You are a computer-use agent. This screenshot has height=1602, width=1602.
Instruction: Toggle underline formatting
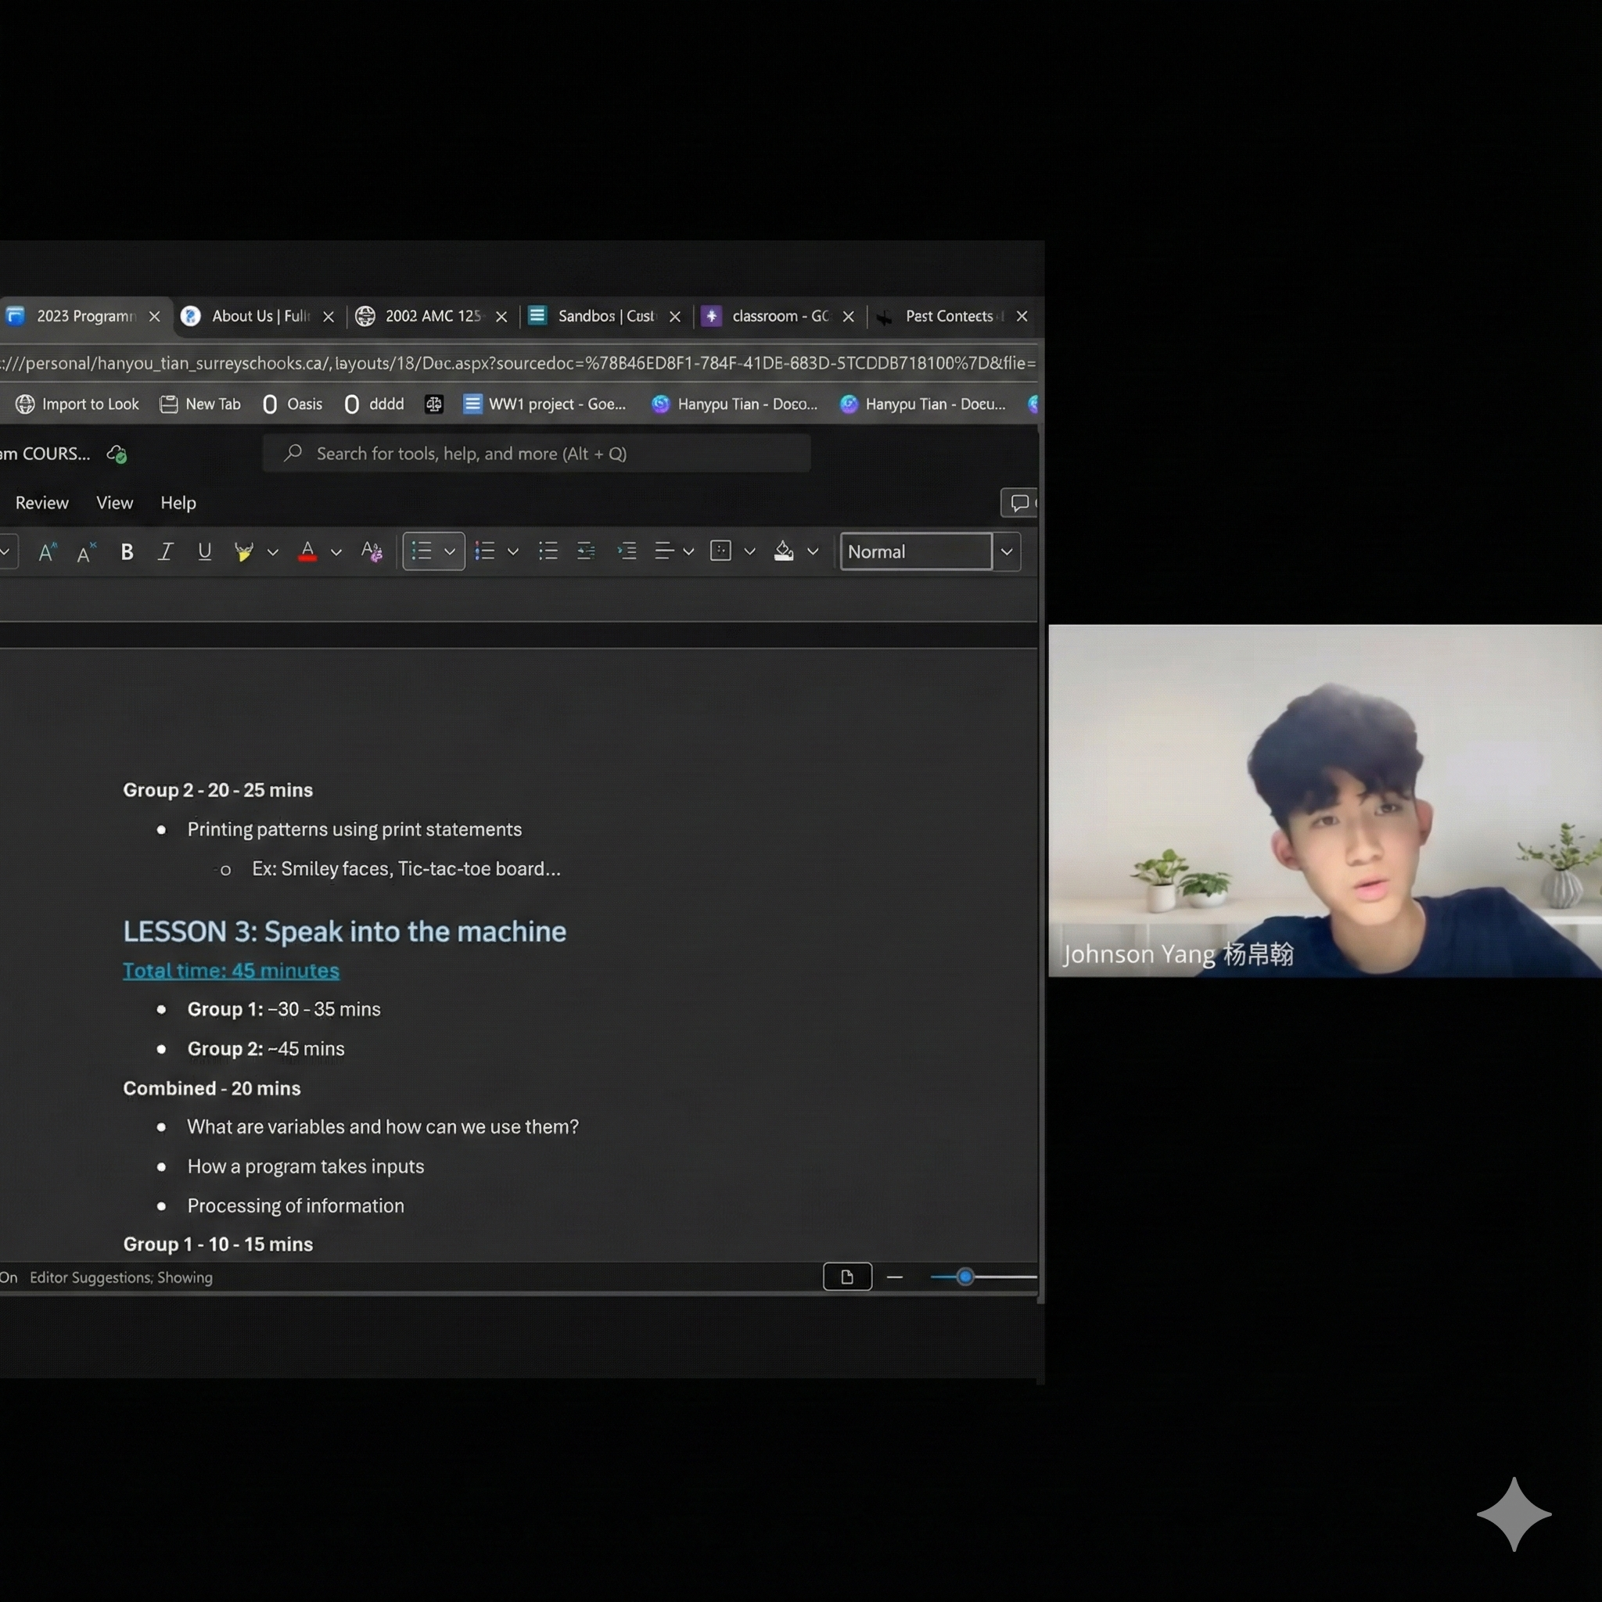pos(204,551)
